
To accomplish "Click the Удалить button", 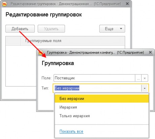I will [51, 29].
